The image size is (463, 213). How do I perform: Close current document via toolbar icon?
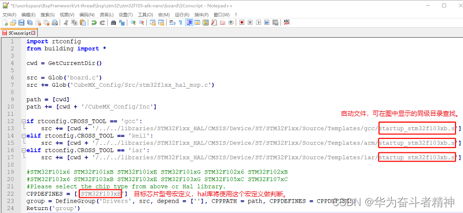point(38,23)
